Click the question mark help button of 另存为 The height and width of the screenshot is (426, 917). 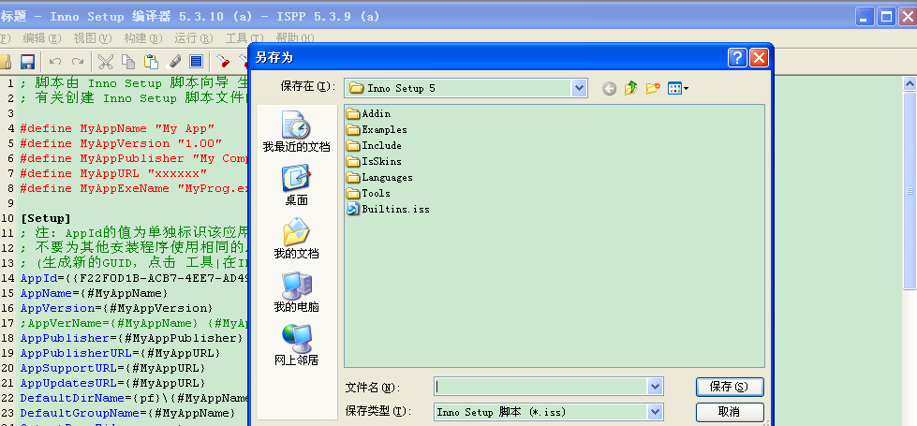737,57
